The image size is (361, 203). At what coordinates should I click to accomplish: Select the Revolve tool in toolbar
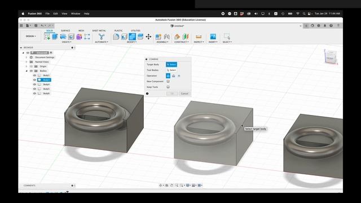(x=63, y=36)
